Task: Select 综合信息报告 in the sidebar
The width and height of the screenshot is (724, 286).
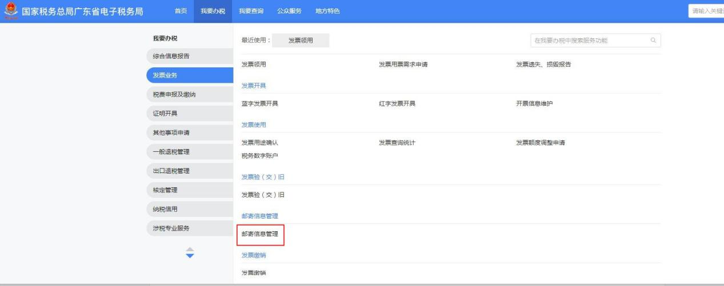Action: pos(171,56)
